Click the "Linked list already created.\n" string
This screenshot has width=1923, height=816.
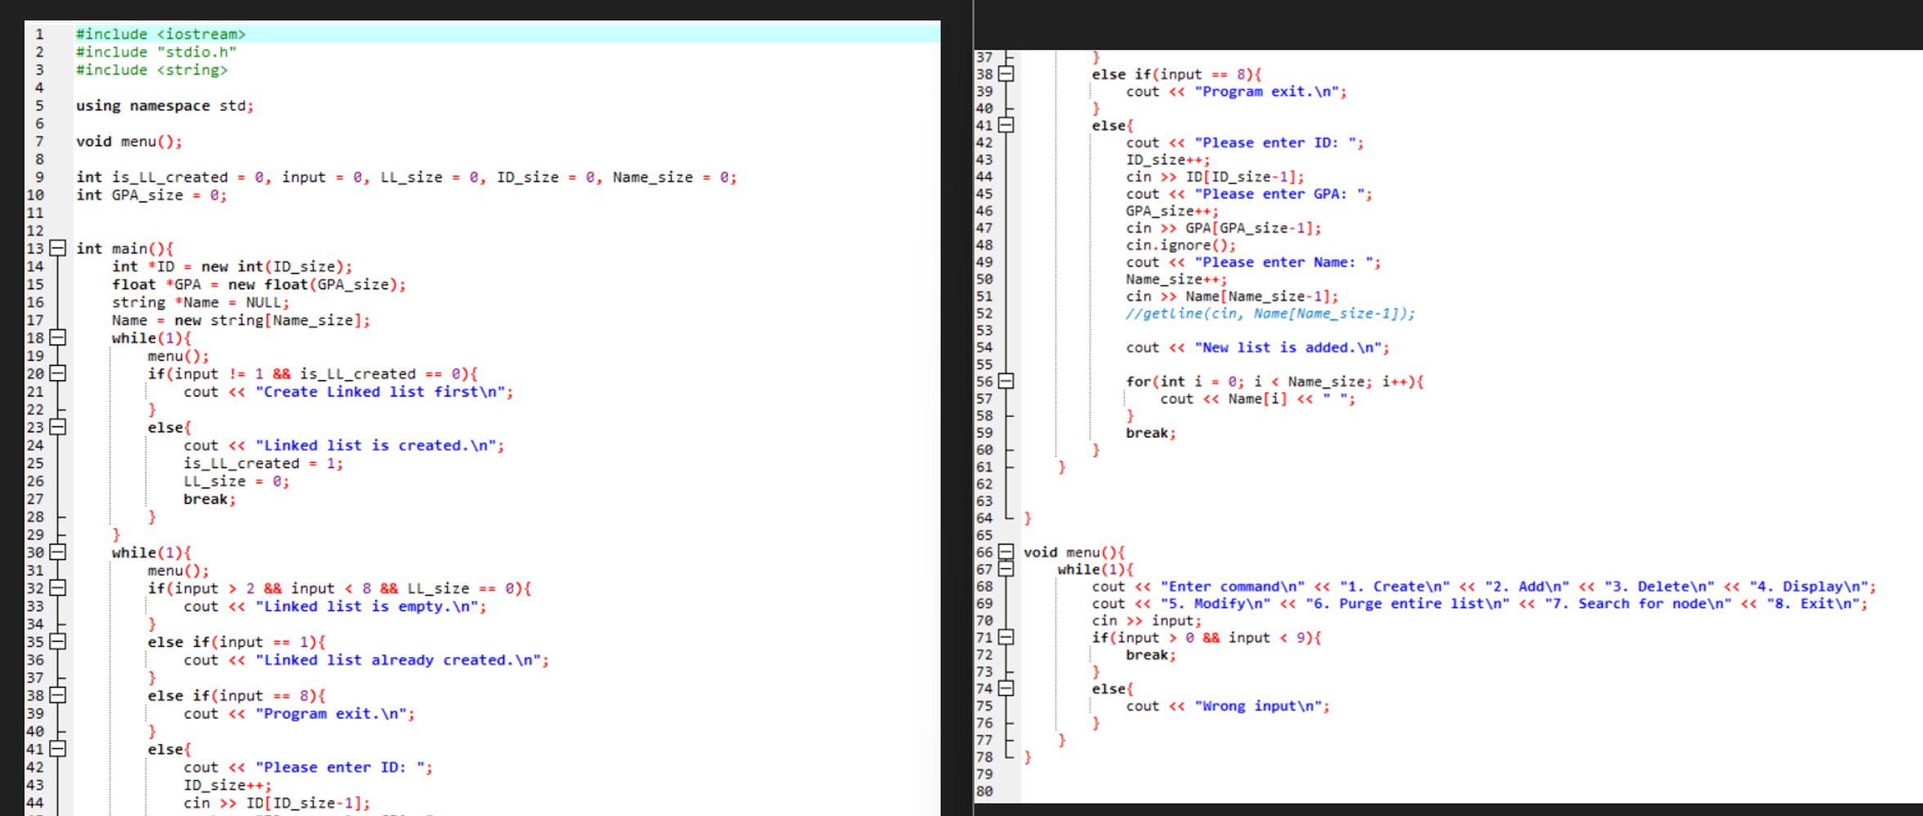pyautogui.click(x=398, y=660)
